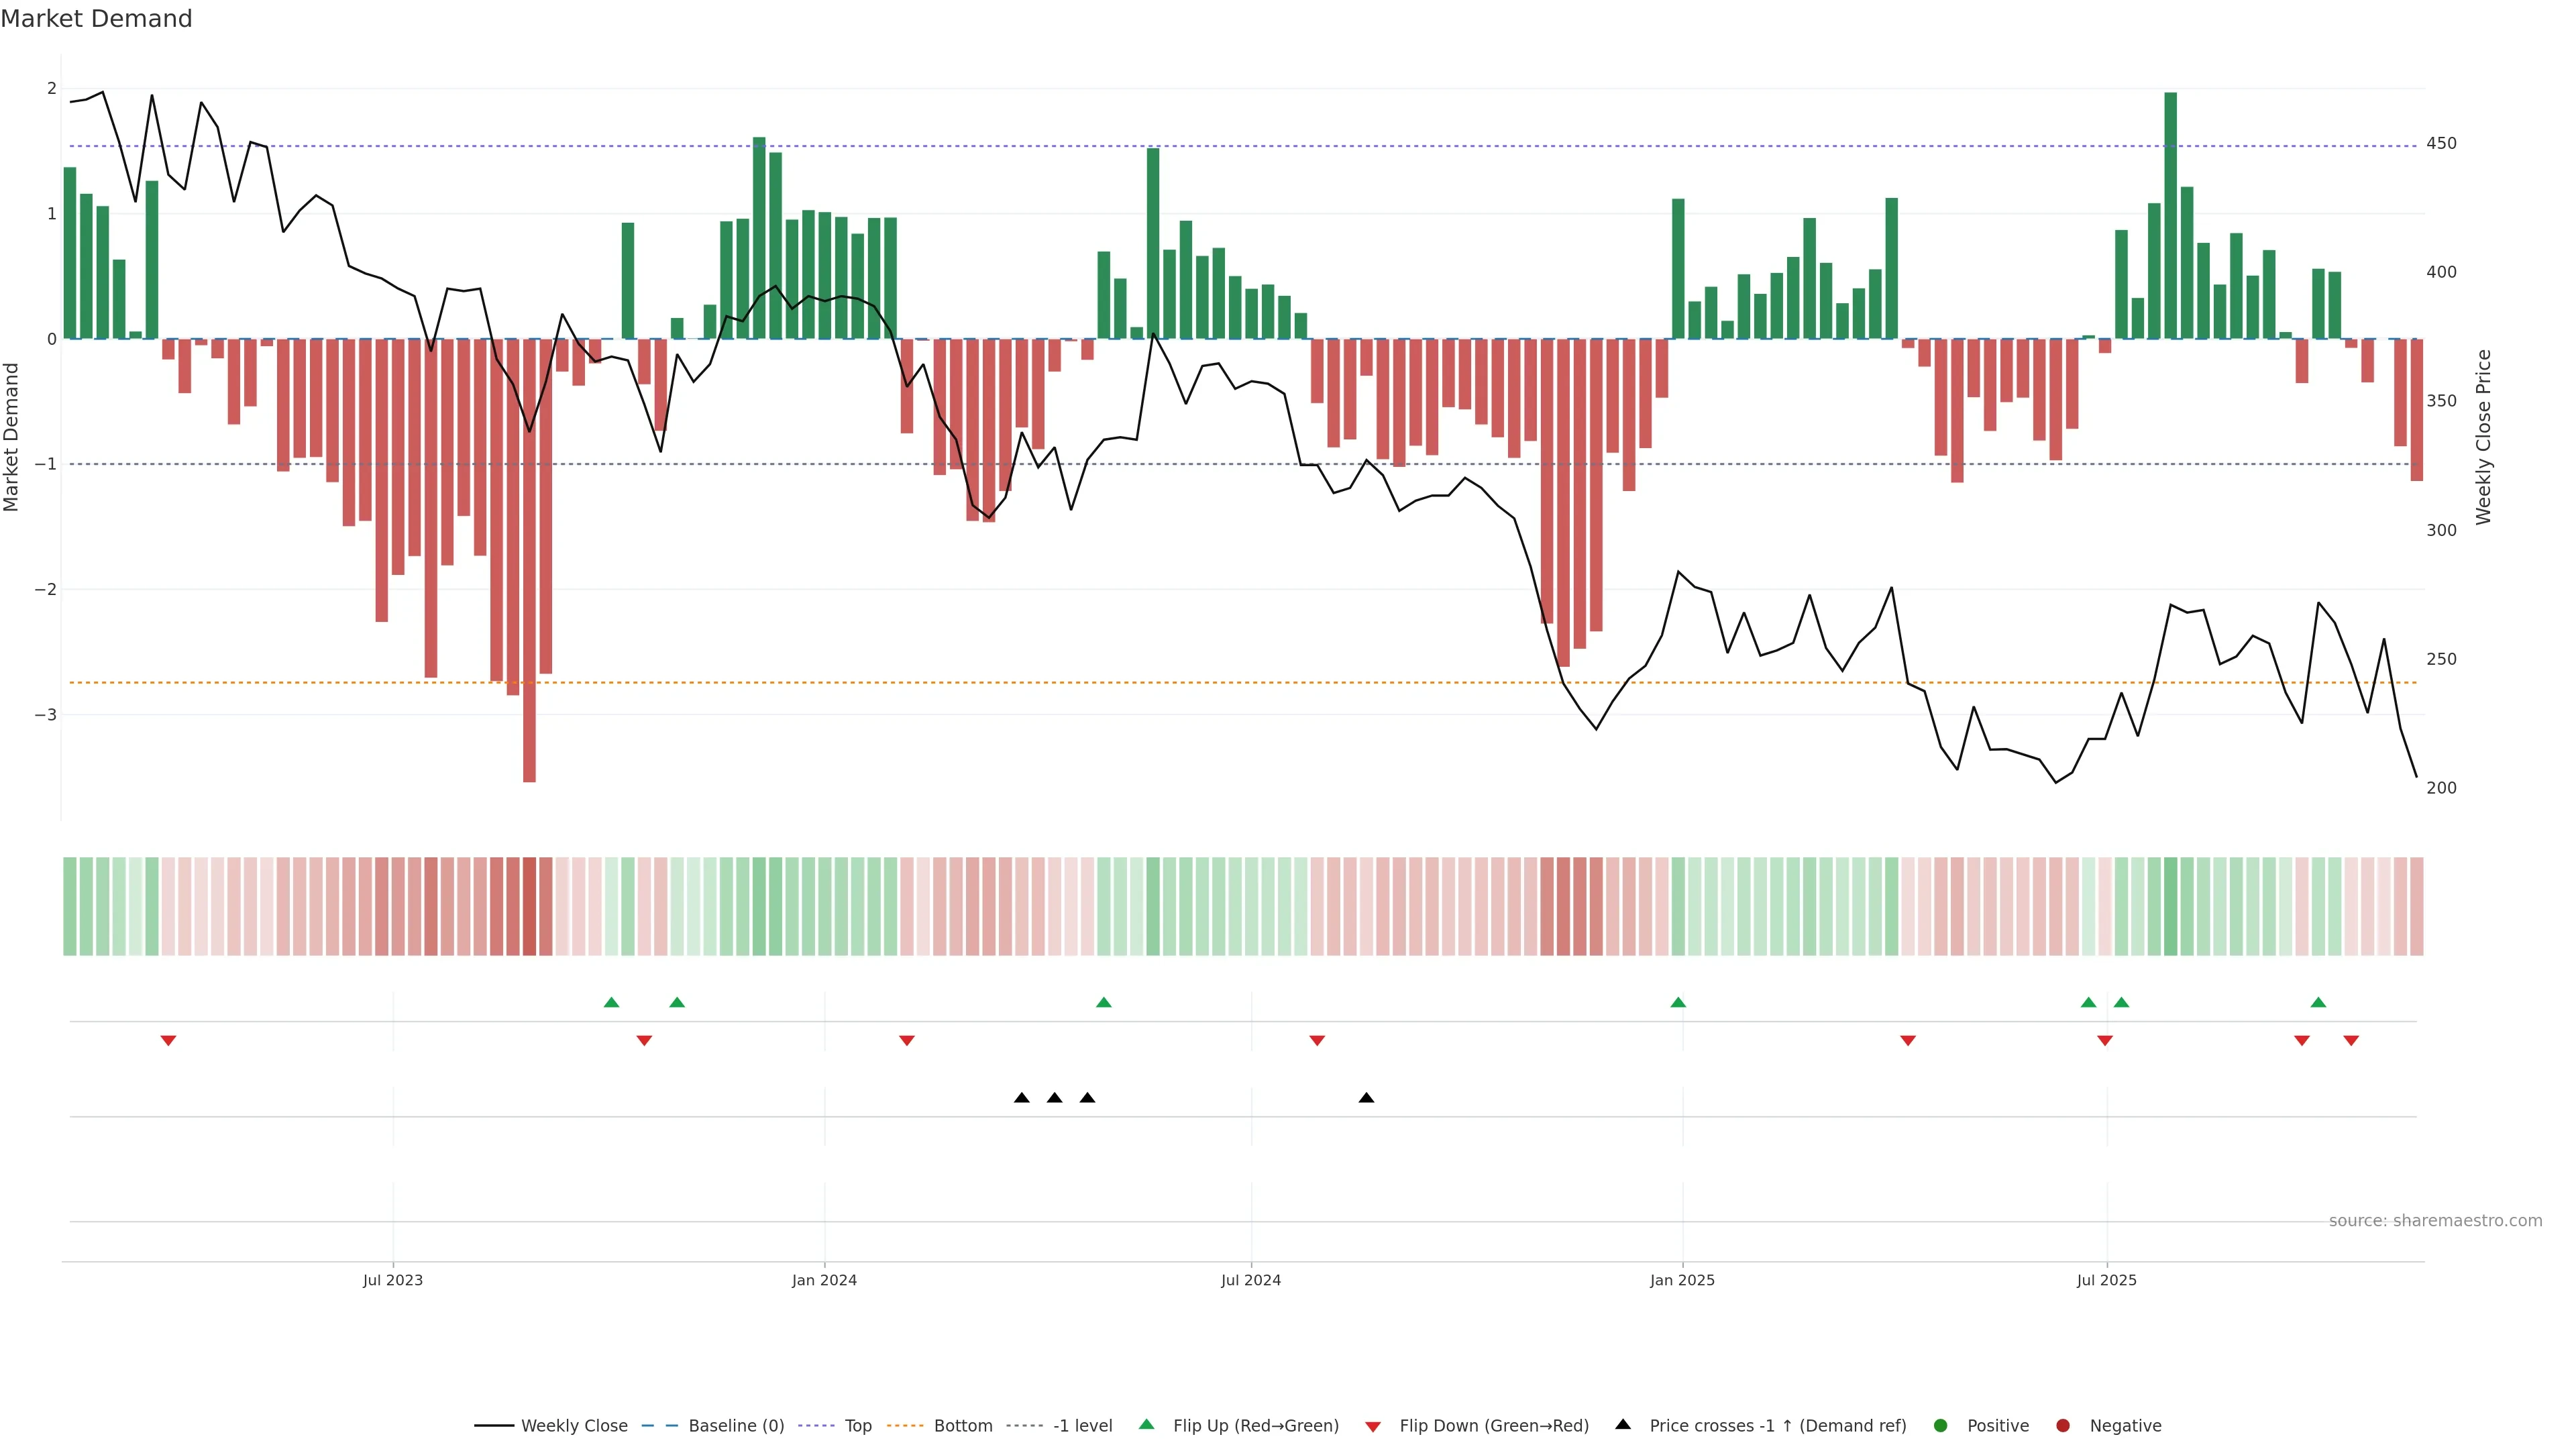The height and width of the screenshot is (1449, 2576).
Task: Click the Jan 2024 x-axis label
Action: pos(824,1280)
